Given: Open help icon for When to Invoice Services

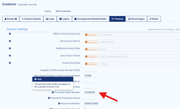Looking at the screenshot, I should pos(10,34).
